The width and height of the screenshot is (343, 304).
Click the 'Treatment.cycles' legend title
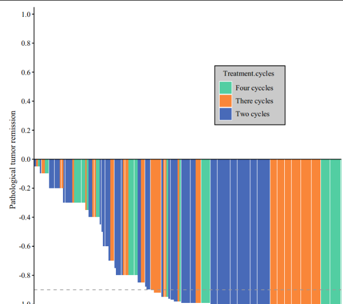click(248, 74)
